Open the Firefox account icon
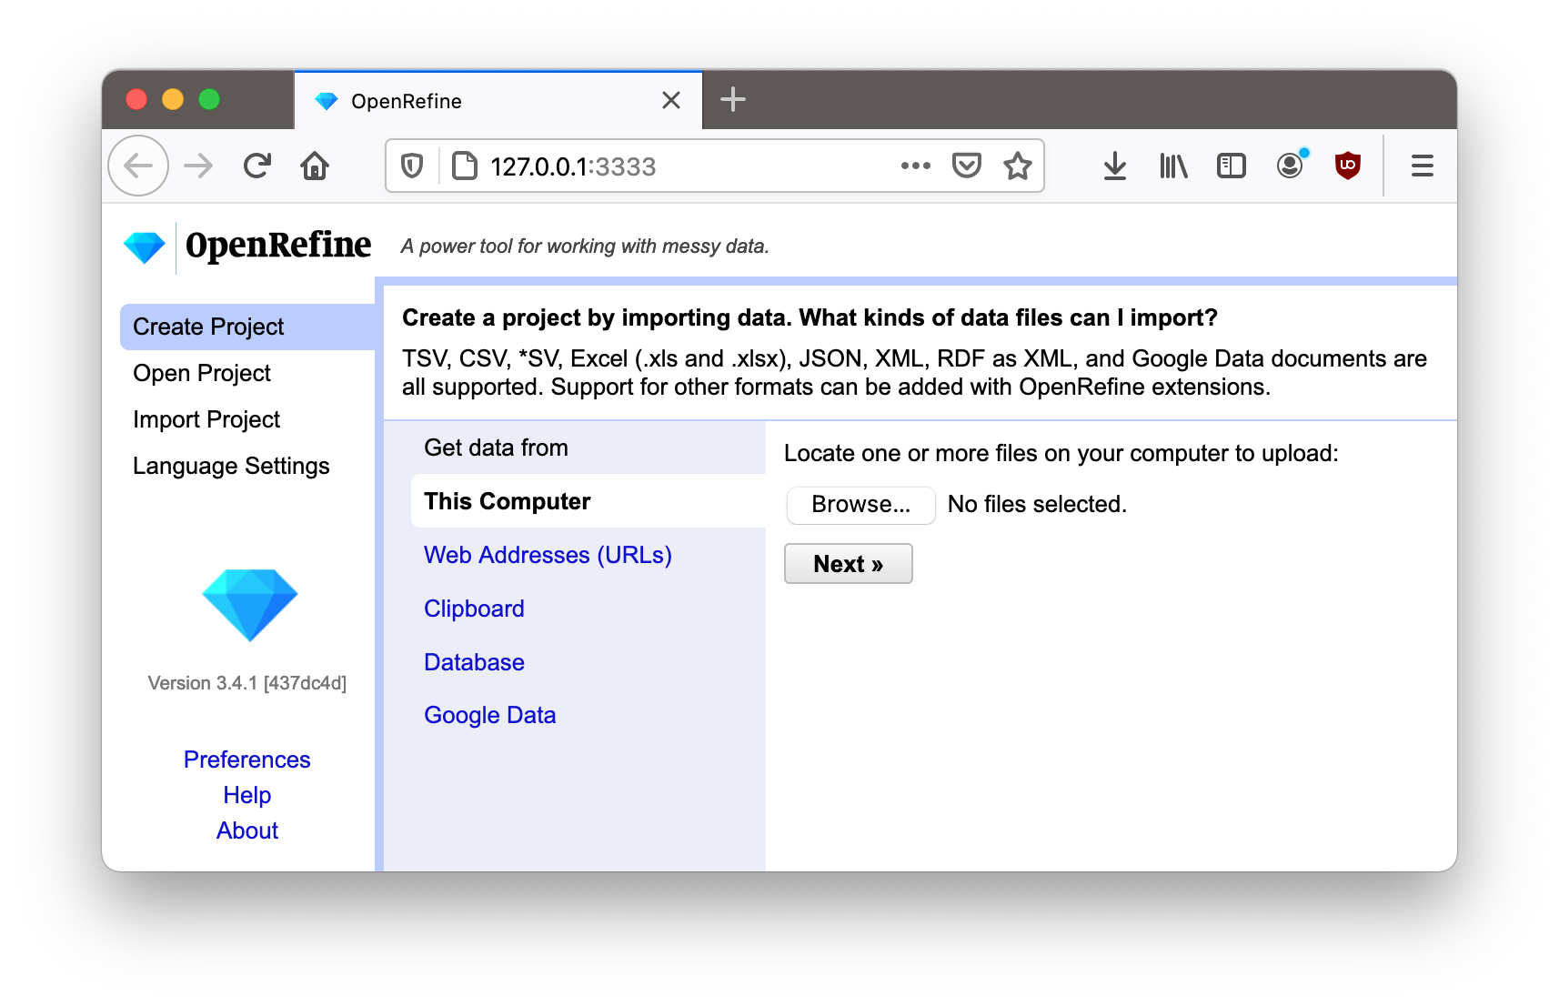This screenshot has width=1559, height=1006. (x=1290, y=166)
